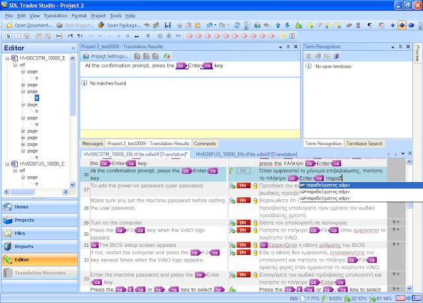Click Project Settings button
423x303 pixels.
pyautogui.click(x=106, y=56)
